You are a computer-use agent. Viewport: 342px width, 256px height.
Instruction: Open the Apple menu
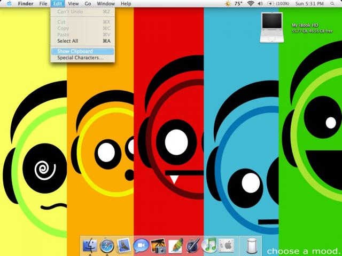9,4
